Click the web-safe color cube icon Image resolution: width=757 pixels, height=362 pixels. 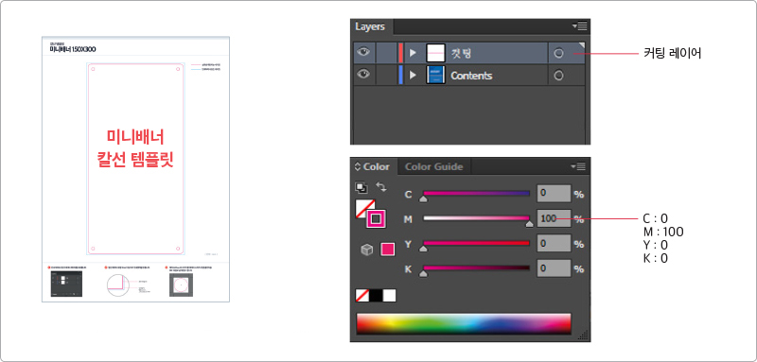(x=367, y=250)
